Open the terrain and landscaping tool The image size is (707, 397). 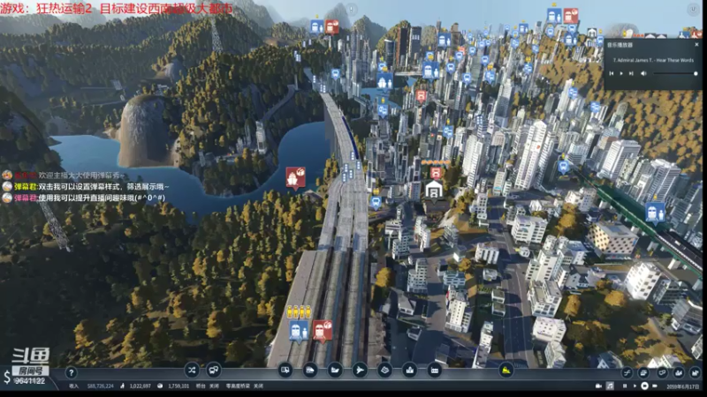pos(384,371)
